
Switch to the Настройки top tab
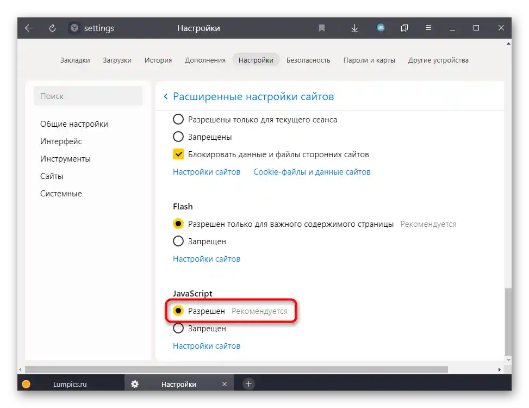point(256,60)
